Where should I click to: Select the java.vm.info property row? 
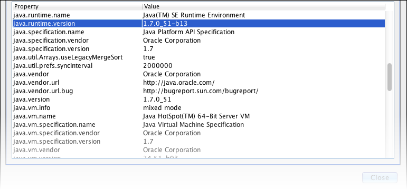click(x=198, y=108)
